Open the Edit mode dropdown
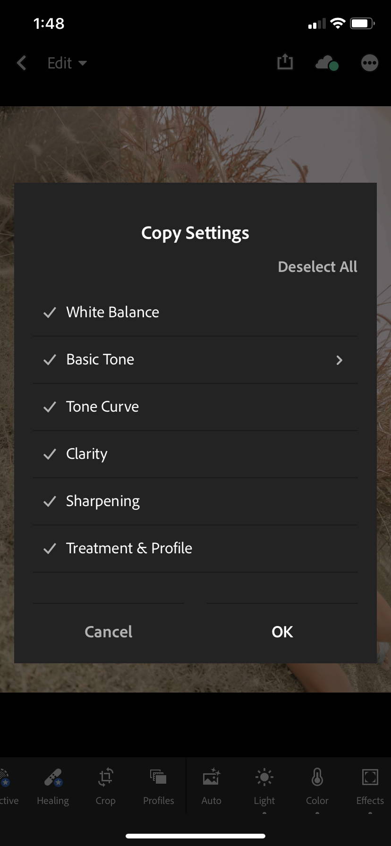Screen dimensions: 391x846 click(x=67, y=63)
